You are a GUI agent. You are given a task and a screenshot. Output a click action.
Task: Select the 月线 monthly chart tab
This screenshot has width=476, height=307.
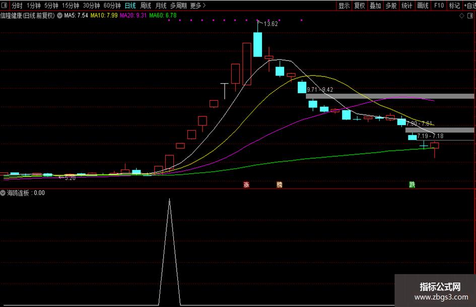click(161, 6)
